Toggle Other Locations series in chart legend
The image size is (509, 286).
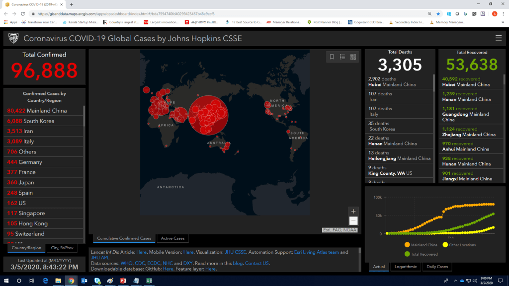[459, 245]
